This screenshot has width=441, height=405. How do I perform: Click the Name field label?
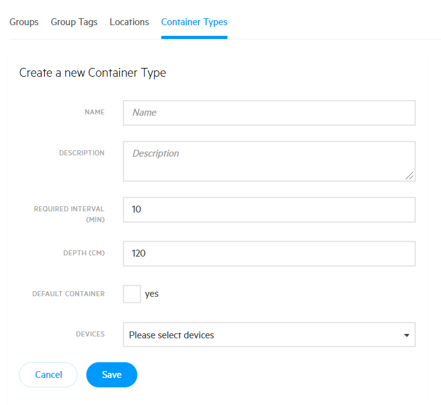coord(94,113)
